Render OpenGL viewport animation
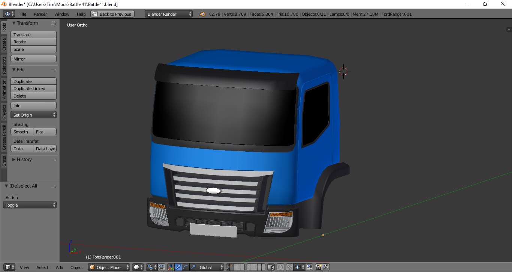Screen dimensions: 512x272 click(x=326, y=267)
